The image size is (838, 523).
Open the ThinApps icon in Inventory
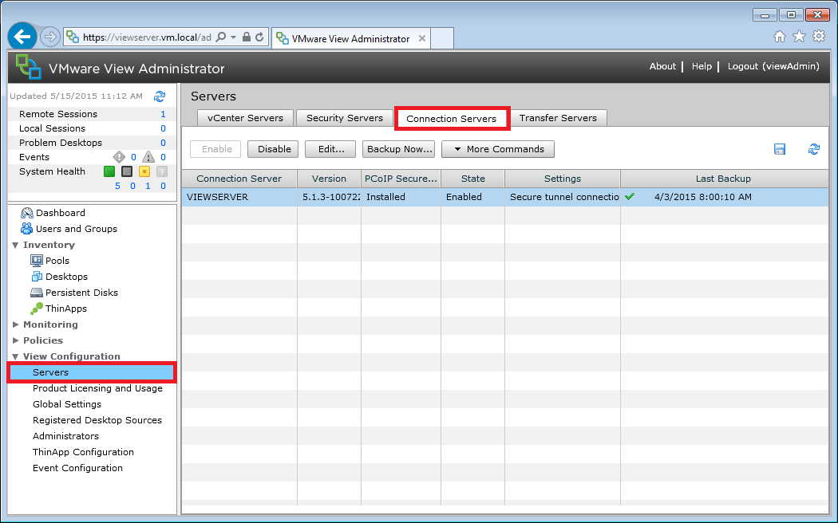pos(37,309)
